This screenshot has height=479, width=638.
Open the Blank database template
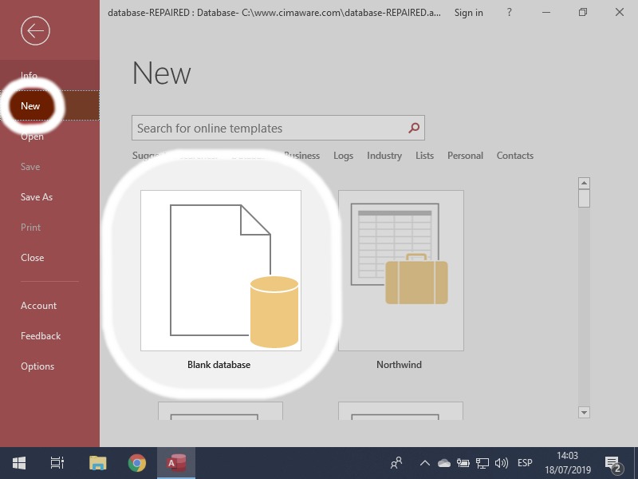221,271
